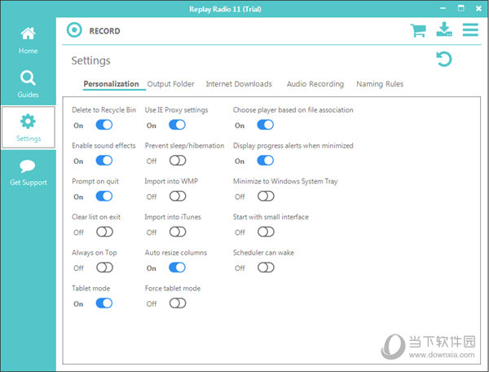The image size is (489, 372).
Task: Switch to the Output Folder tab
Action: pos(170,84)
